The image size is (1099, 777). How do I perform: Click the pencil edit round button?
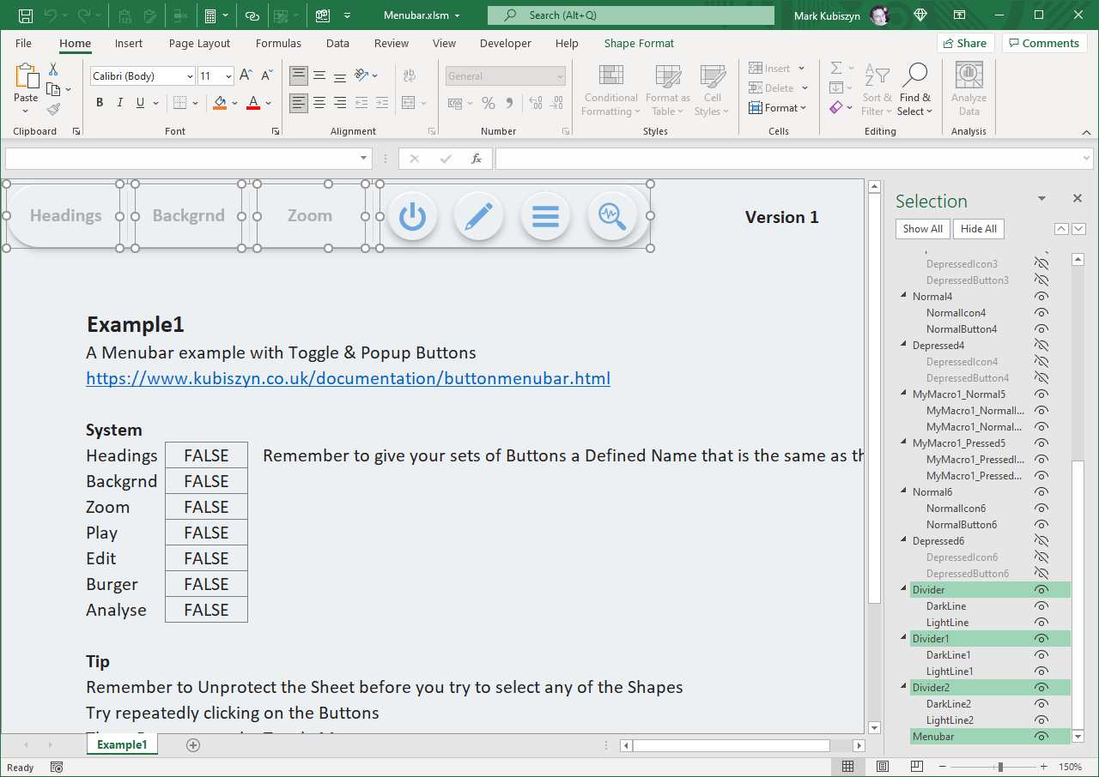point(478,216)
